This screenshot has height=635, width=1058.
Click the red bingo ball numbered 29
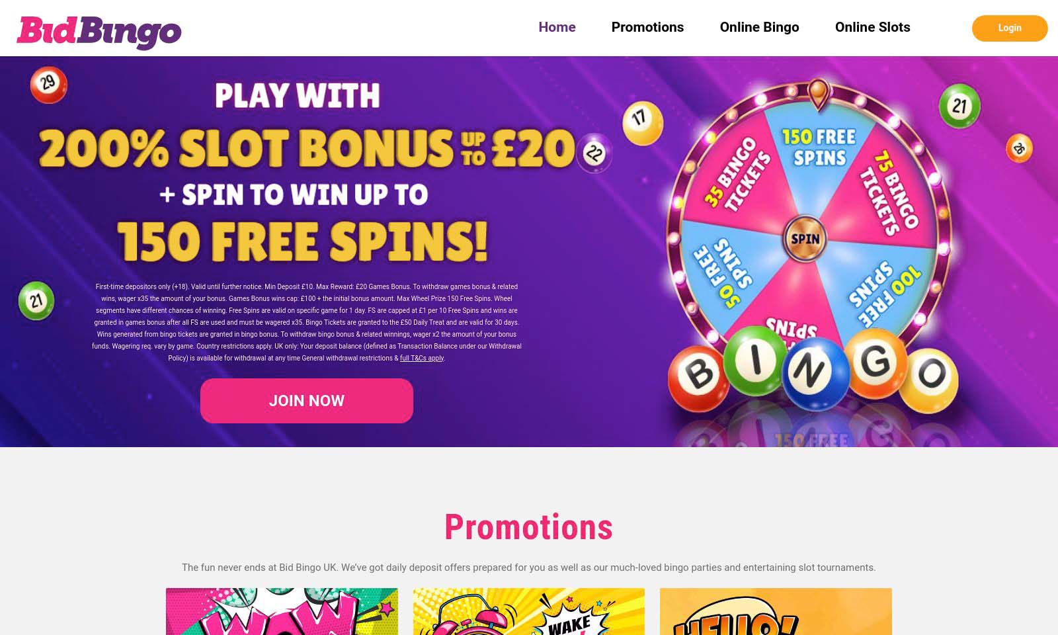(48, 85)
